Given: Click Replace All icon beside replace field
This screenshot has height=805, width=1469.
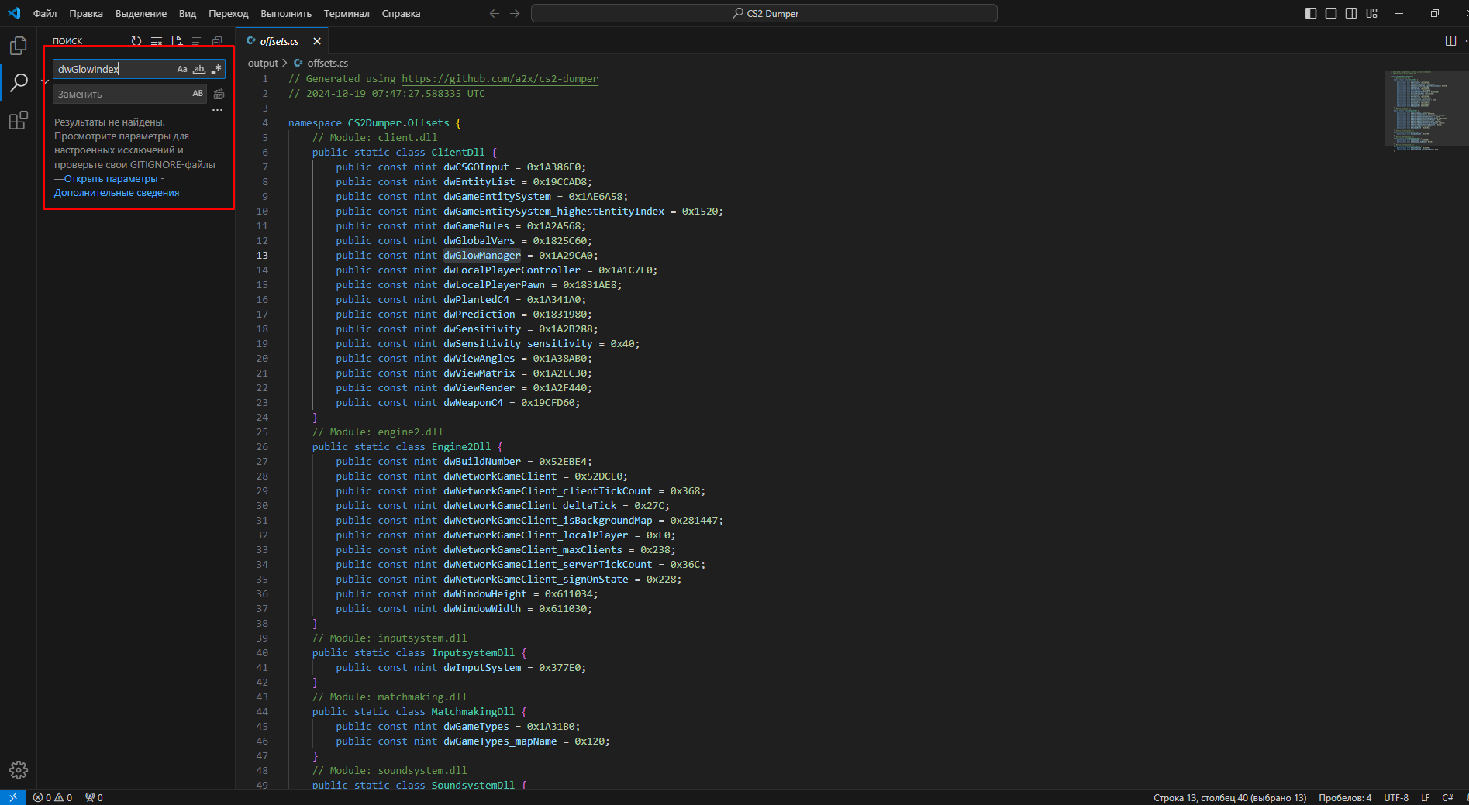Looking at the screenshot, I should click(219, 94).
